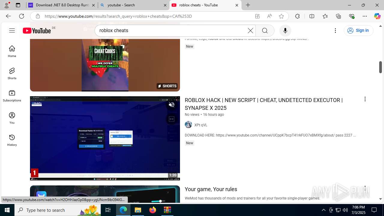
Task: Open the app available install icon
Action: point(257,16)
